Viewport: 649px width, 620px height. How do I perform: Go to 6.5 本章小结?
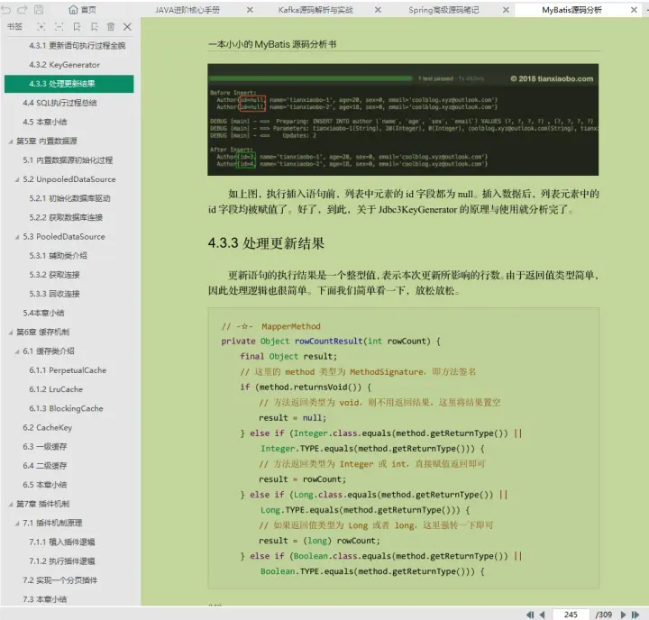pos(45,485)
